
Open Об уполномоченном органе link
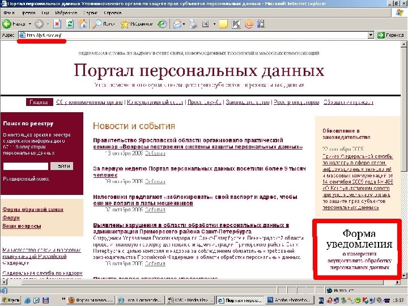point(90,102)
